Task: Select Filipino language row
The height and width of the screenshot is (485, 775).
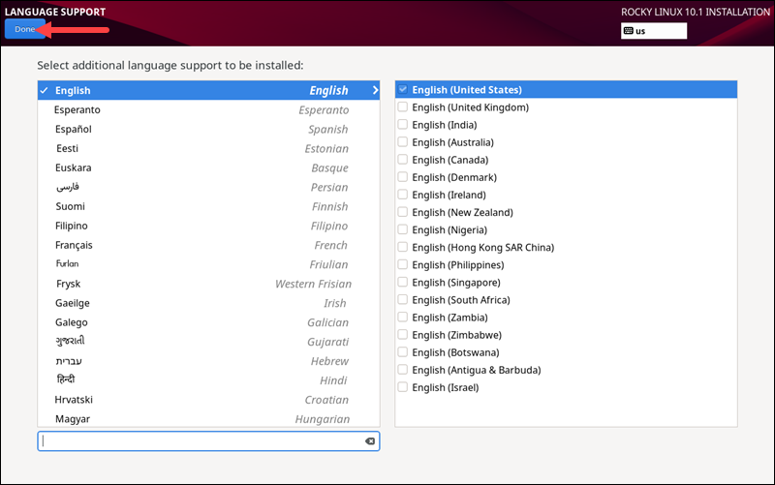Action: tap(208, 226)
